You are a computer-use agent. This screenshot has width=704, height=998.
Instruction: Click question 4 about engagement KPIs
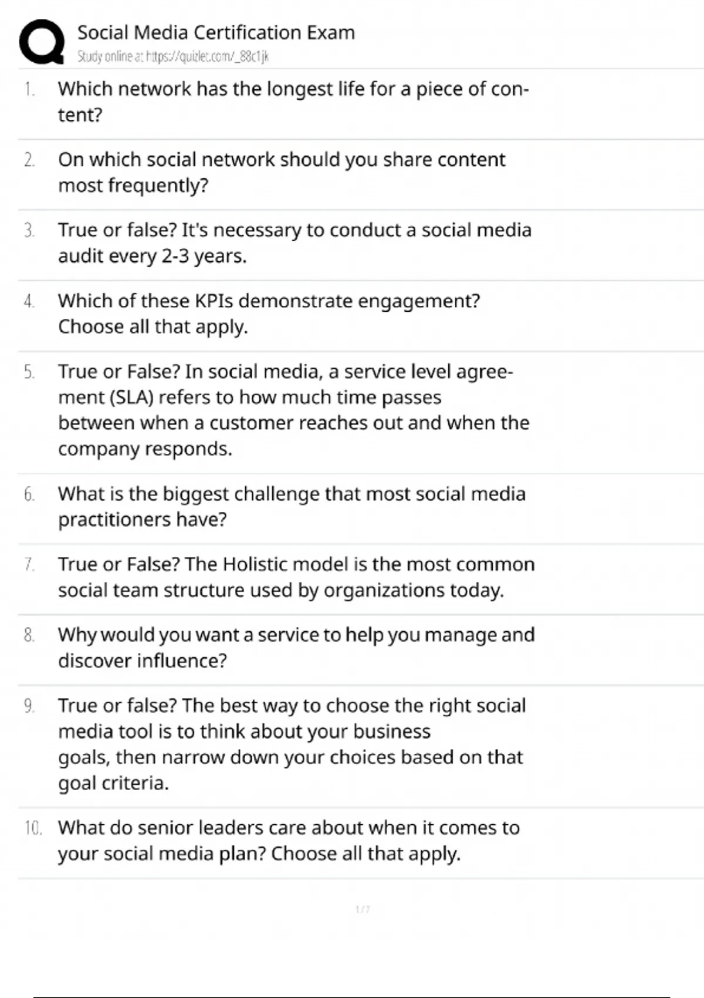pyautogui.click(x=269, y=313)
